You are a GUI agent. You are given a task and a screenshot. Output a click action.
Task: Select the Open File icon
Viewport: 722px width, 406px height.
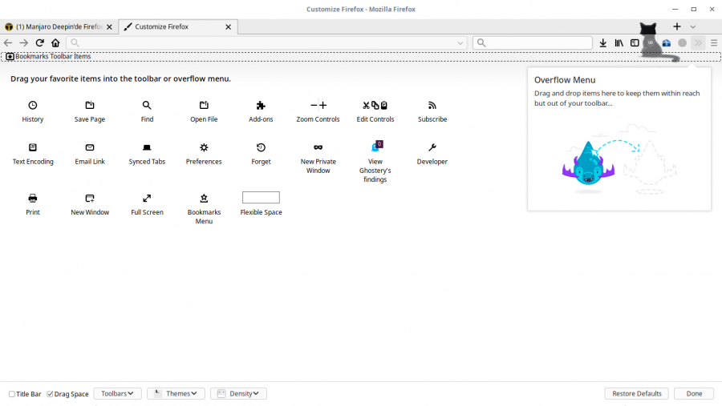(204, 105)
